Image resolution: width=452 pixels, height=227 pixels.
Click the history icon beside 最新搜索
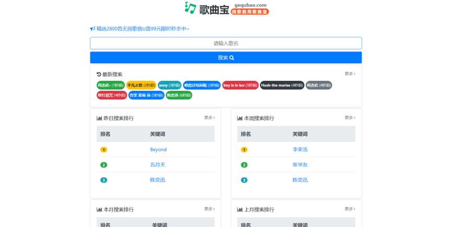(x=99, y=74)
